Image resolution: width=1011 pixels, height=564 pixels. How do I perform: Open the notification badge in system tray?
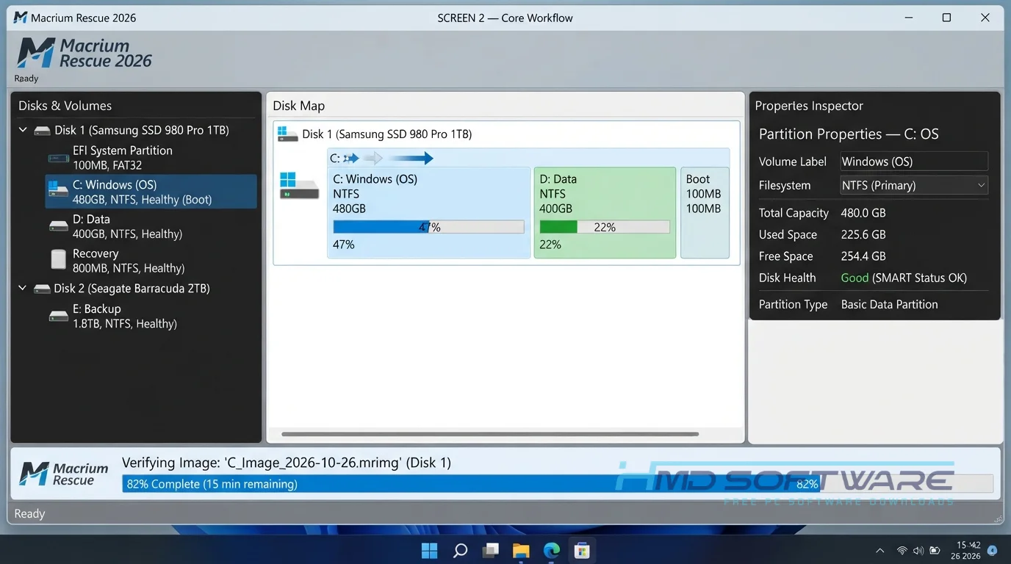(993, 550)
